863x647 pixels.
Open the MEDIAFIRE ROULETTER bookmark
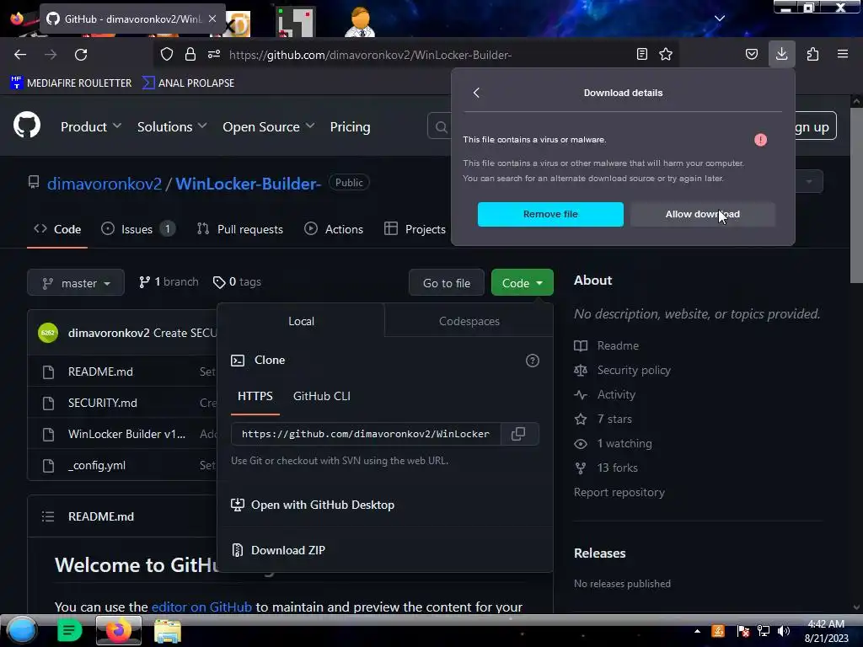pos(71,83)
